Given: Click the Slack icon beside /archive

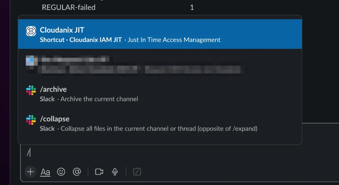Looking at the screenshot, I should (x=31, y=89).
